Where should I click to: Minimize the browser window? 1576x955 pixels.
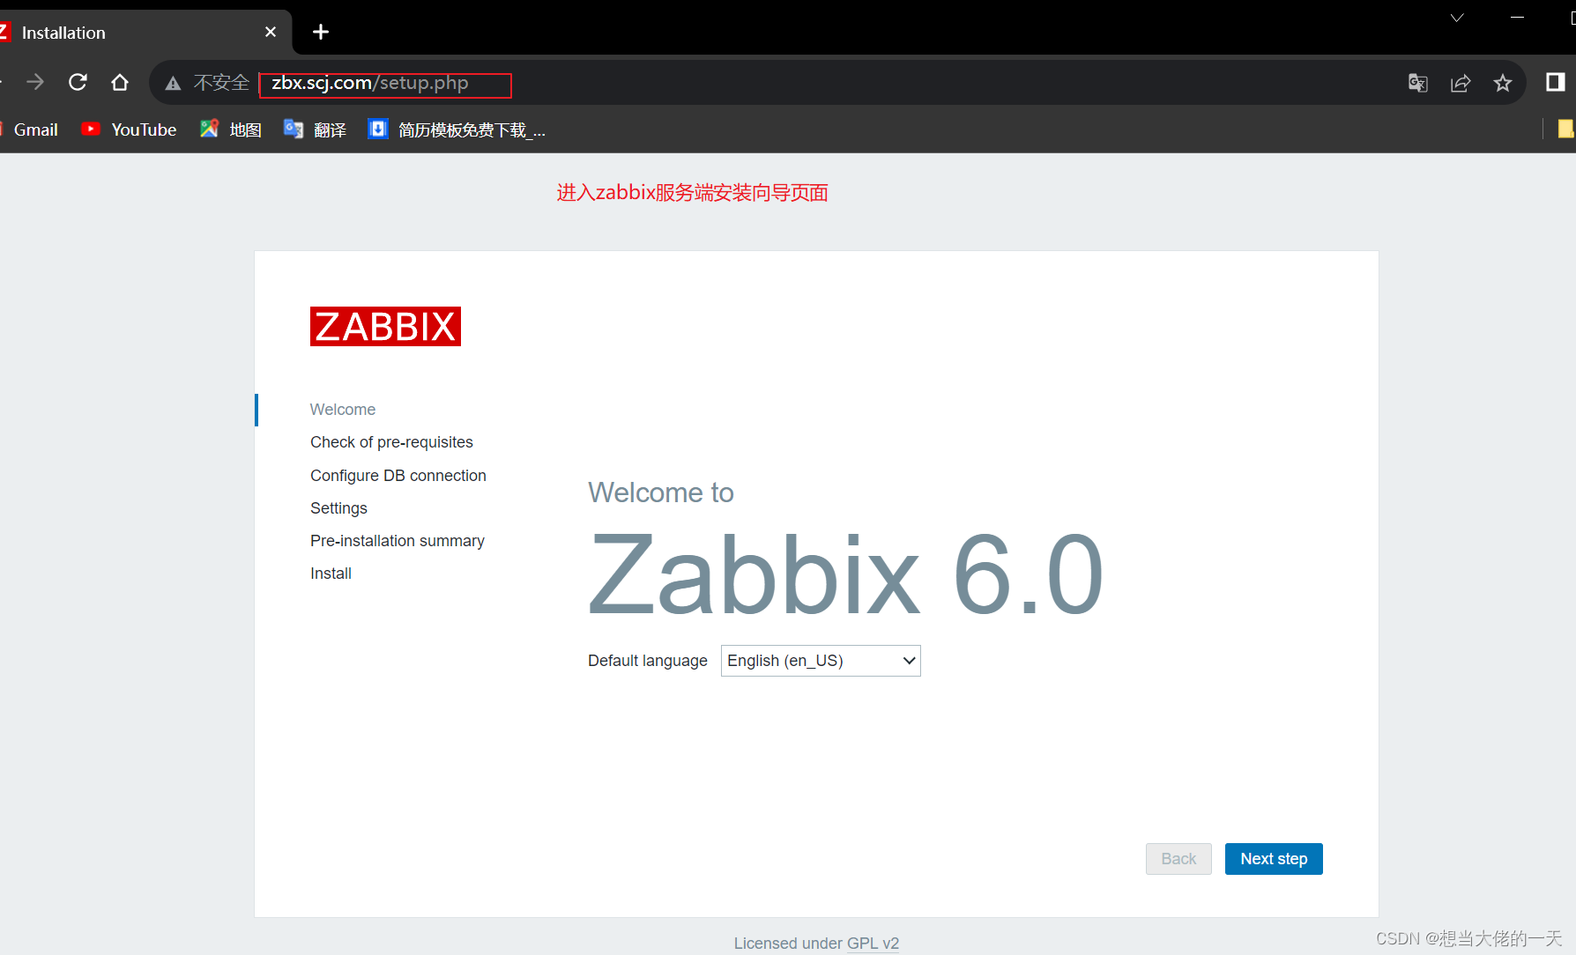(x=1517, y=18)
